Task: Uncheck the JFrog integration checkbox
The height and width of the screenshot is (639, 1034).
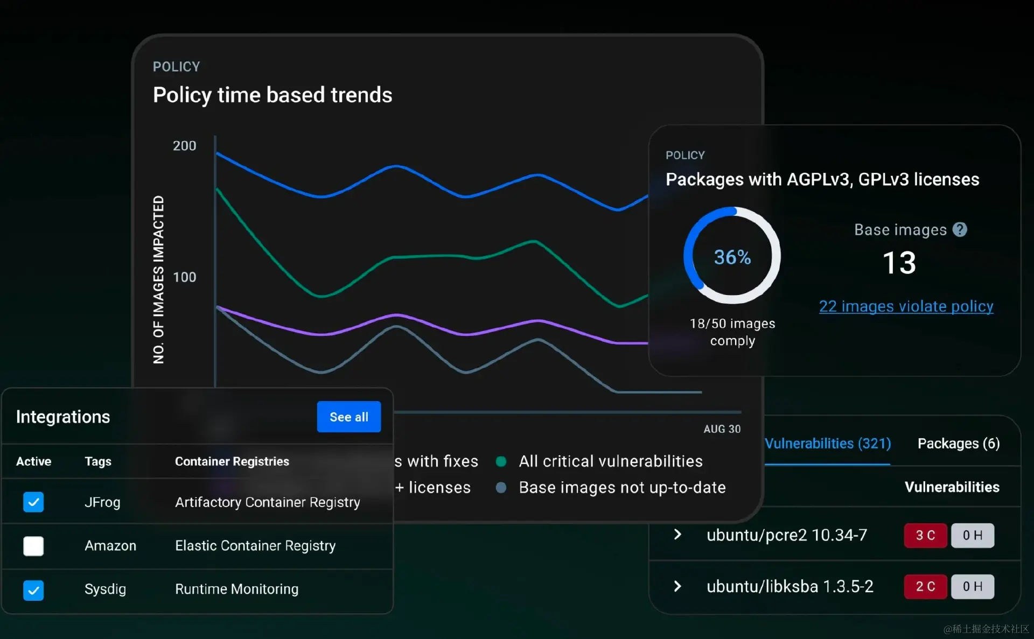Action: tap(33, 502)
